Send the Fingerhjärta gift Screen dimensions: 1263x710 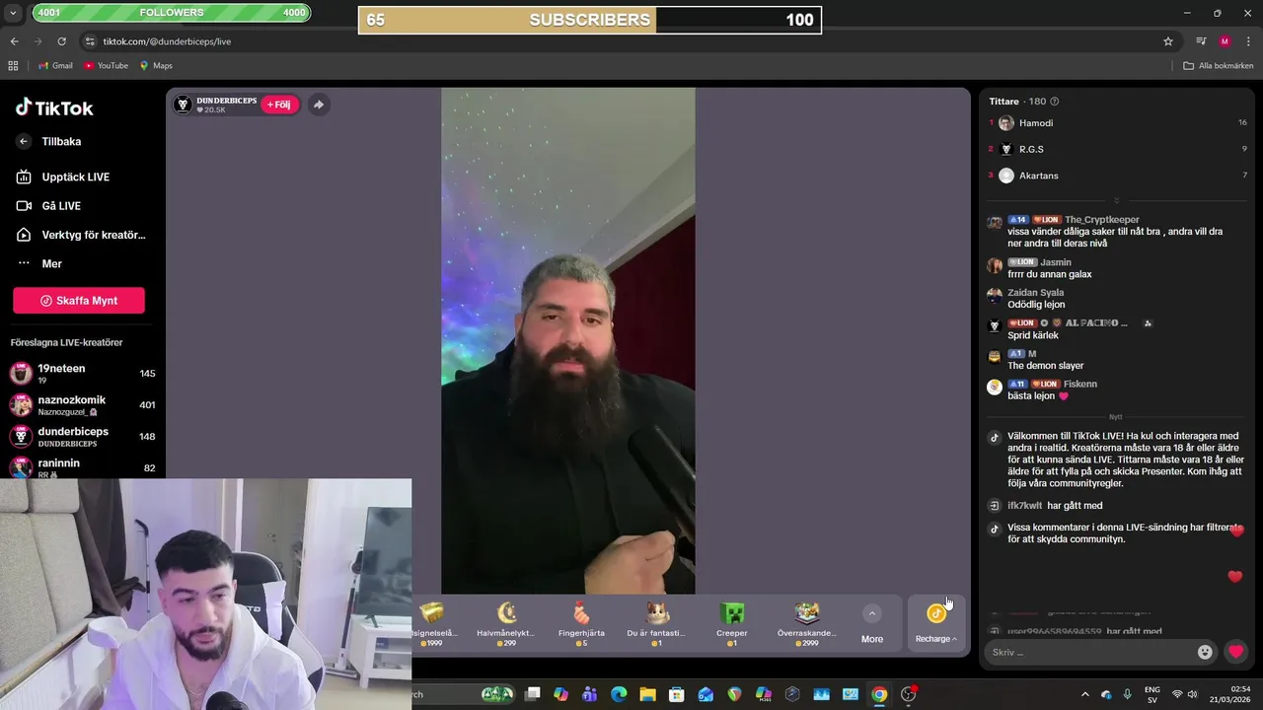(x=581, y=623)
